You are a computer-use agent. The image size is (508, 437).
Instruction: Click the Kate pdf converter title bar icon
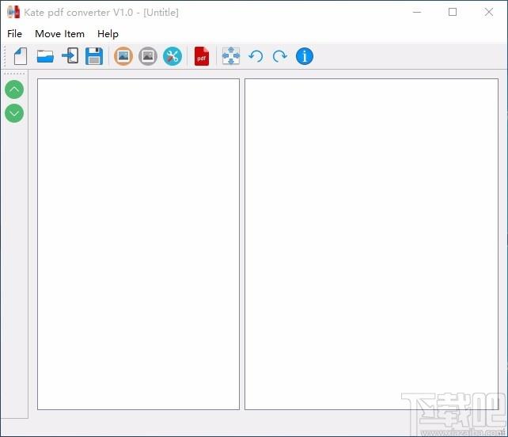13,13
